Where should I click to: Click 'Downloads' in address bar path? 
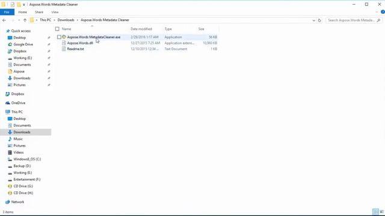(66, 20)
